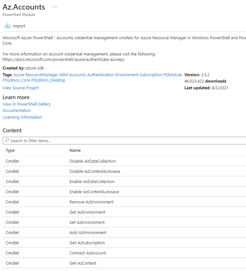Open the ellipsis more options menu
246x271 pixels.
click(x=55, y=7)
